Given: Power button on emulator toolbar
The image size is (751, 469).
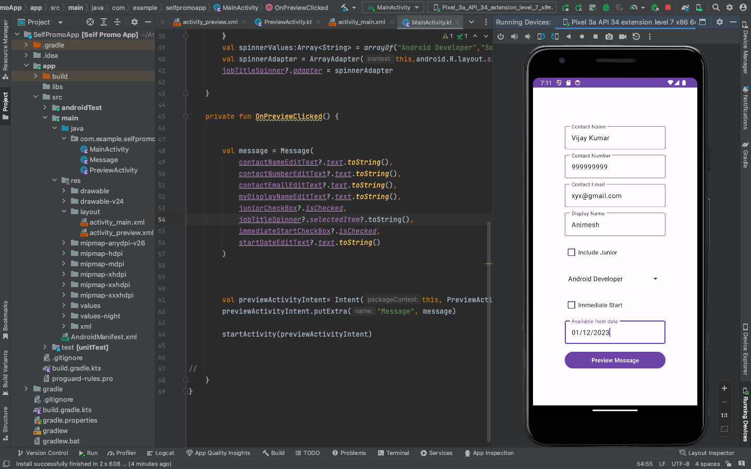Looking at the screenshot, I should (501, 36).
